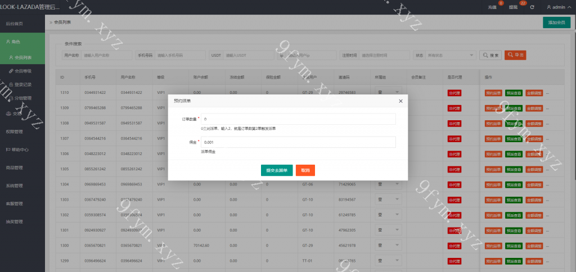Click superior user TT-01
Screen dimensions: 576x272
pos(307,261)
